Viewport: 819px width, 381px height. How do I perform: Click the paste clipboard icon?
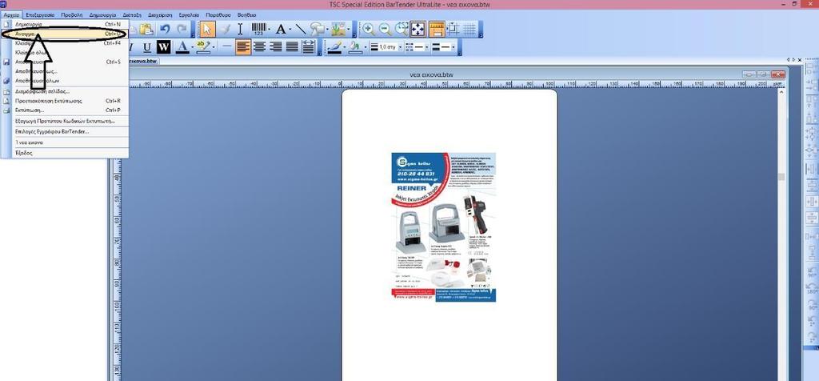coord(146,30)
